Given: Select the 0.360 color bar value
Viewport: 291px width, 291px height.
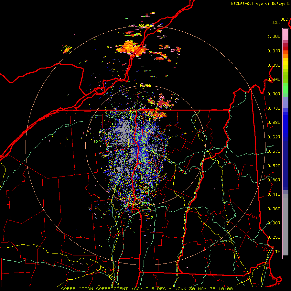Looking at the screenshot, I should (274, 209).
